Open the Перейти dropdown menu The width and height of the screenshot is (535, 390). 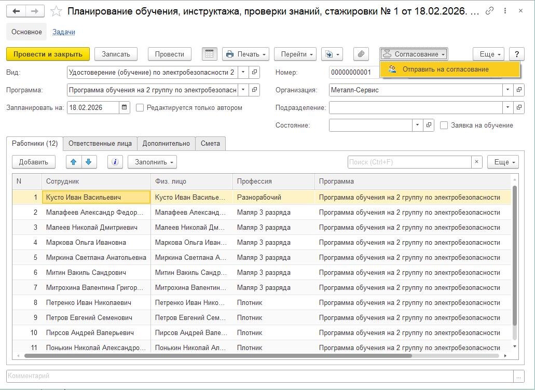coord(295,54)
